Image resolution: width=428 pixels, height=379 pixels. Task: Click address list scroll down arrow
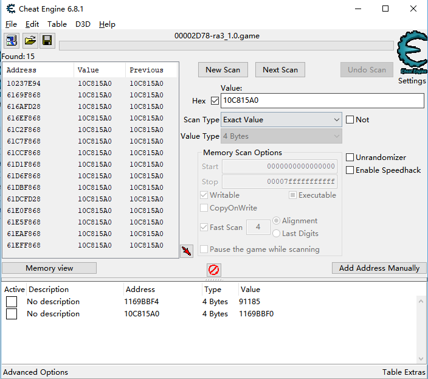point(421,359)
